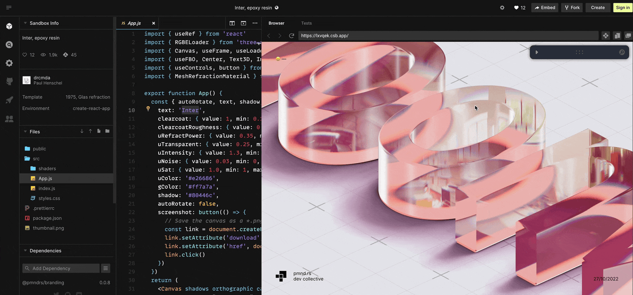Viewport: 633px width, 295px height.
Task: Open Configuration Files gear in sidebar
Action: 9,63
